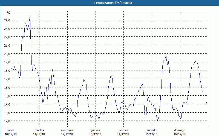The image size is (219, 137).
Task: Click the 18,0 axis value
Action: click(7, 71)
